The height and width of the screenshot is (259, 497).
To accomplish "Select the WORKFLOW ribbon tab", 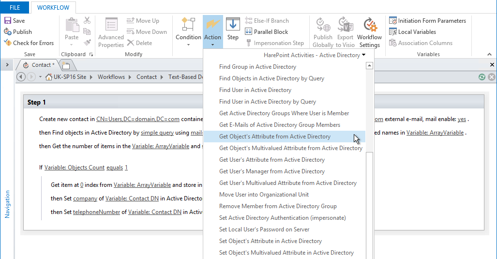I will (x=53, y=7).
